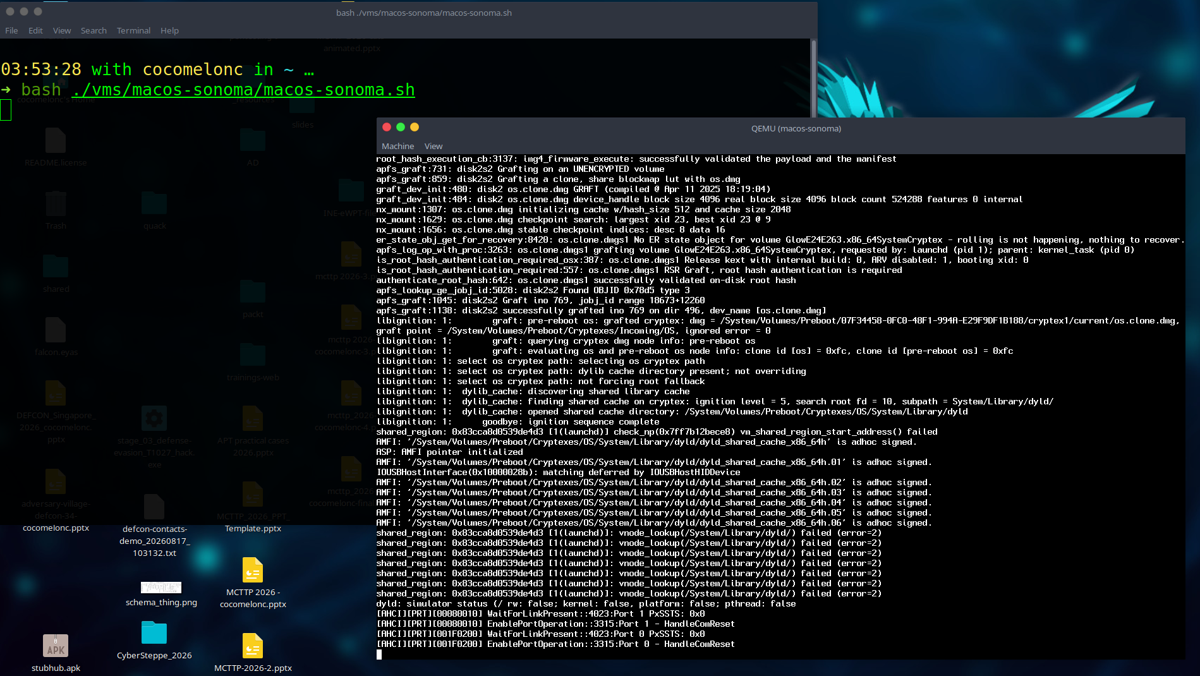
Task: Open the View menu in terminal window
Action: (62, 30)
